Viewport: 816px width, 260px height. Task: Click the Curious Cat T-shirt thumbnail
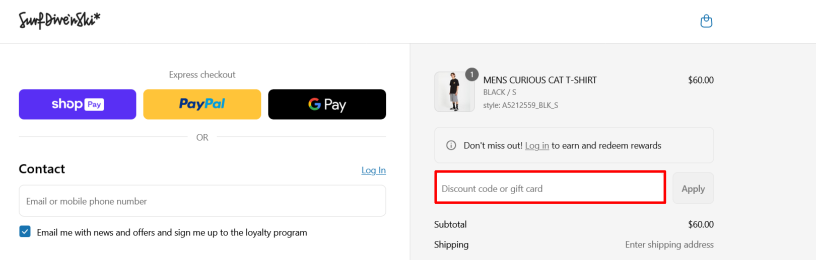(x=454, y=92)
